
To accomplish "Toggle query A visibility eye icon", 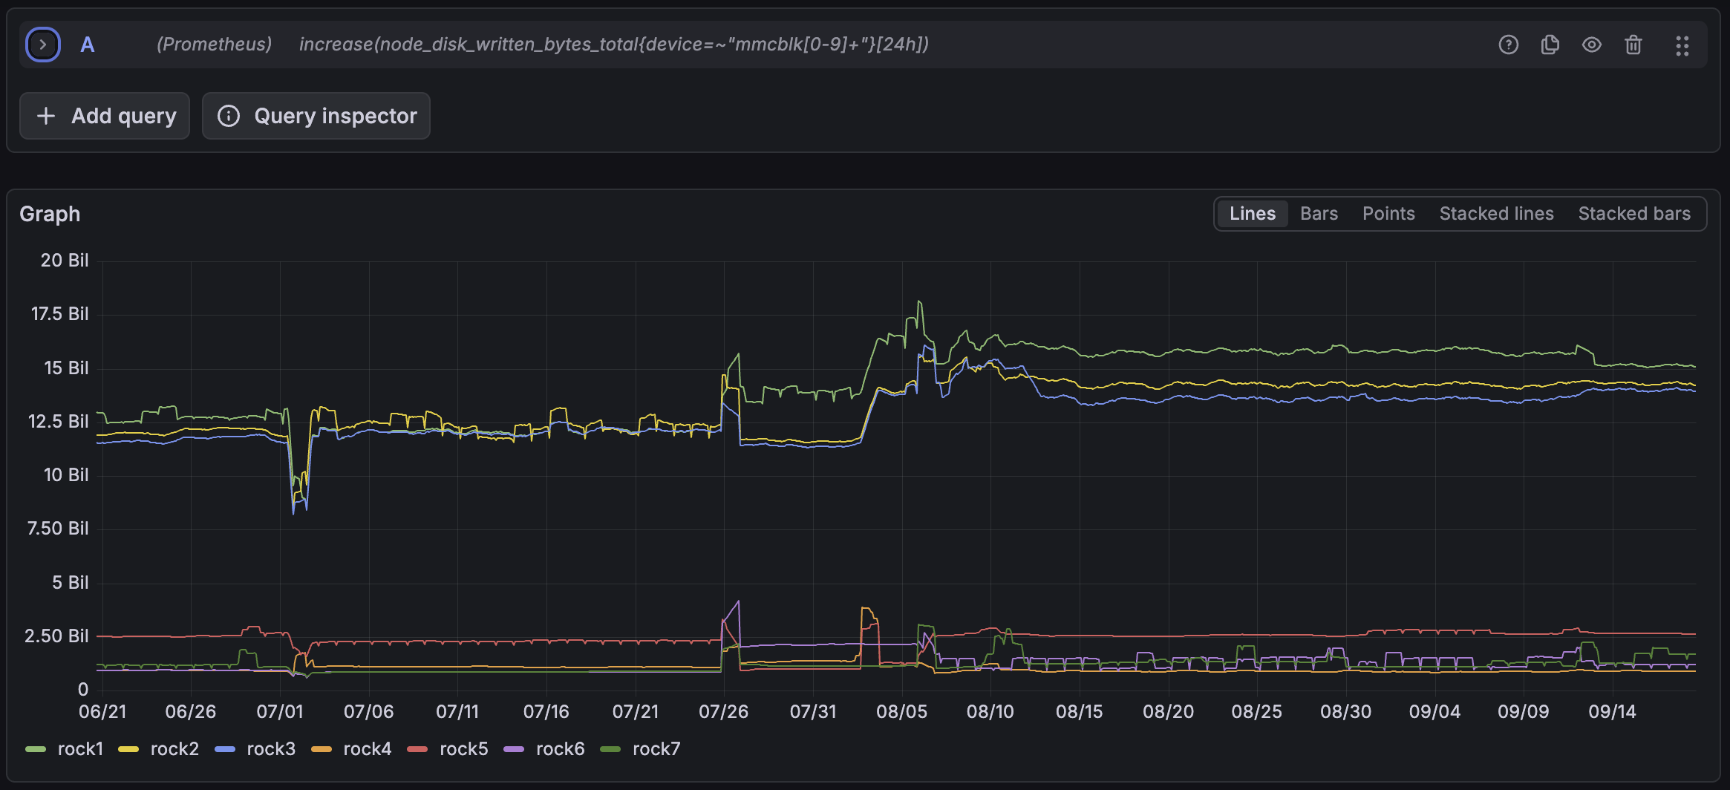I will tap(1592, 45).
